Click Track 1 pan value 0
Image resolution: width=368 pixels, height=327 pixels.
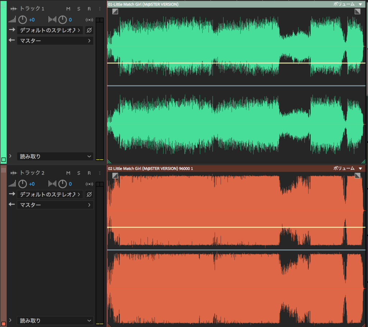tap(70, 20)
